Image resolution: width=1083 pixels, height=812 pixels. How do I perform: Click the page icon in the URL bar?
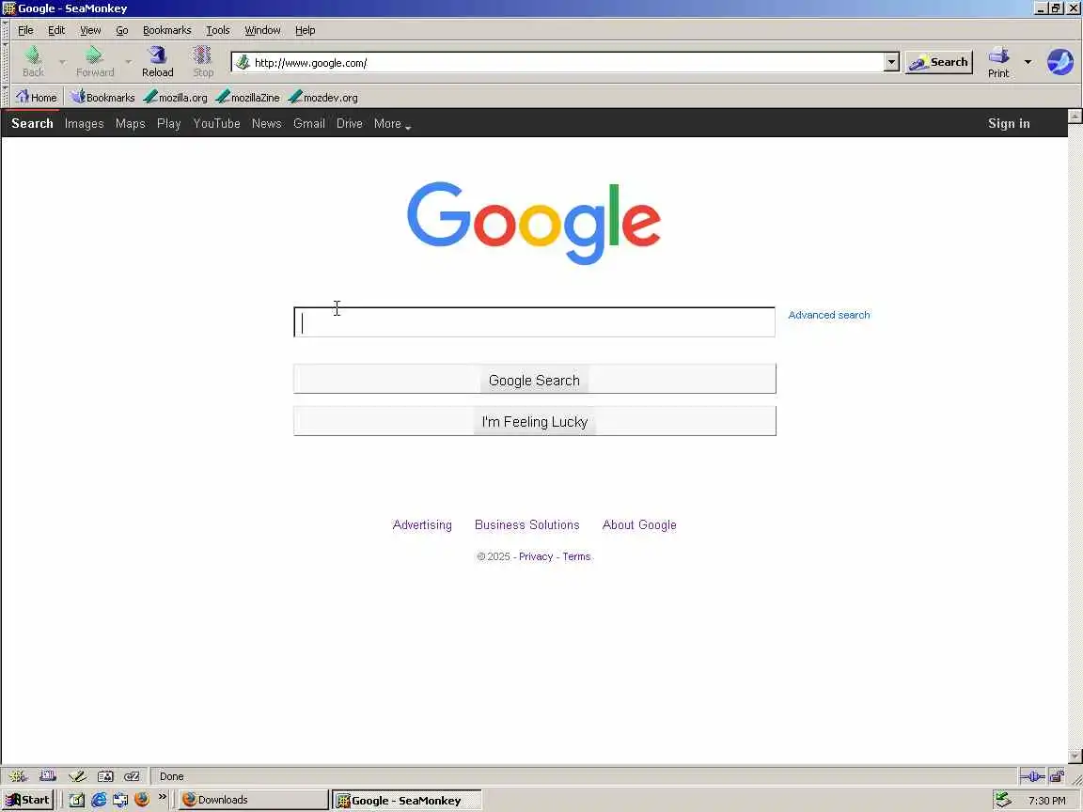pyautogui.click(x=243, y=62)
